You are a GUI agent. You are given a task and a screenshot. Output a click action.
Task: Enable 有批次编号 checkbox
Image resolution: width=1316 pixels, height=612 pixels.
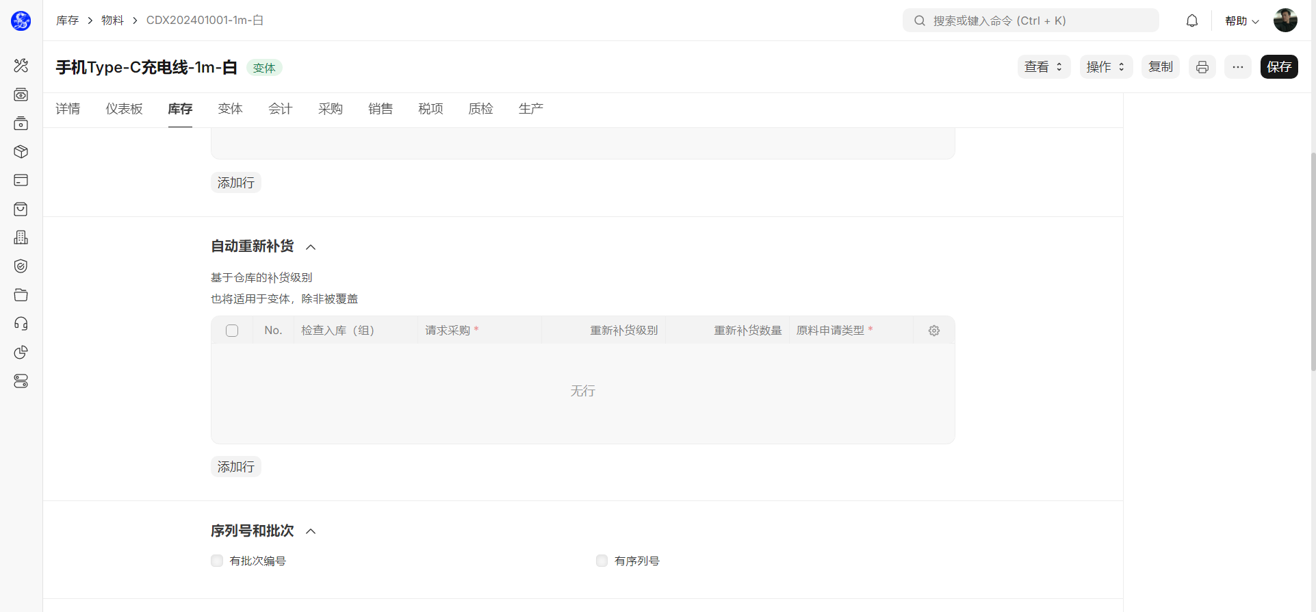tap(217, 561)
